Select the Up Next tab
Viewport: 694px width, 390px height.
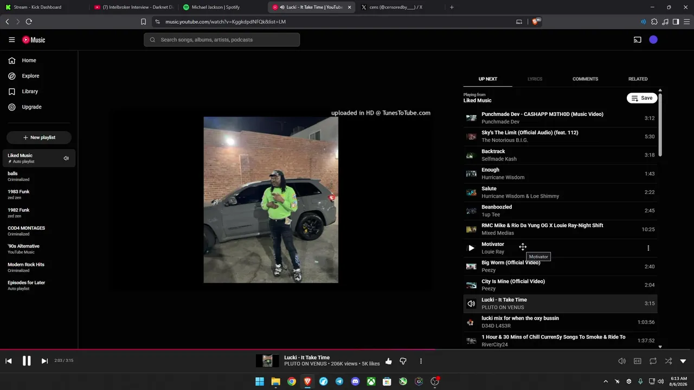[x=487, y=79]
